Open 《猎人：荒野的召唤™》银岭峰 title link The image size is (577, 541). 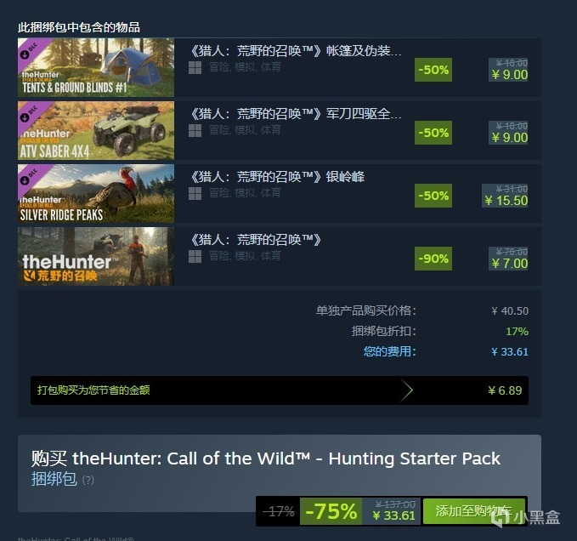click(277, 177)
